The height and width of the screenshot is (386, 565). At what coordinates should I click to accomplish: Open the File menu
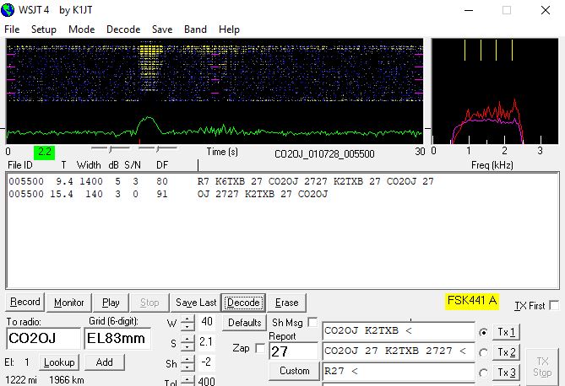point(12,29)
